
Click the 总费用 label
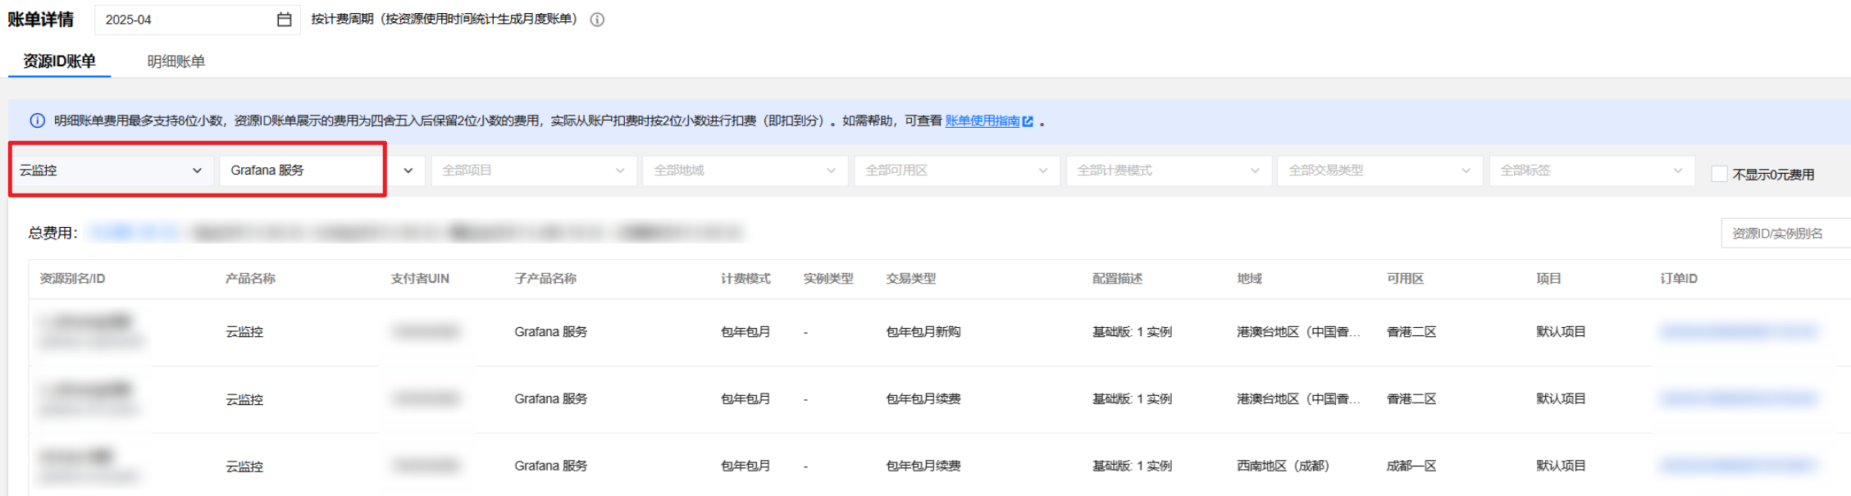tap(52, 233)
